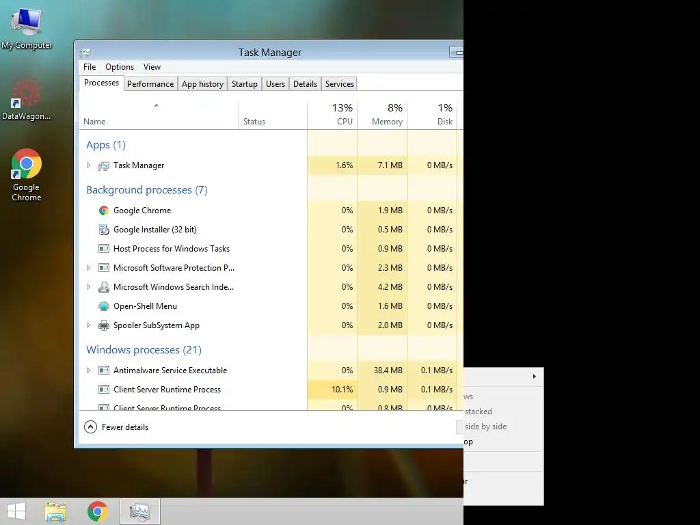
Task: Select Google Installer (32 bit) process name
Action: (155, 230)
